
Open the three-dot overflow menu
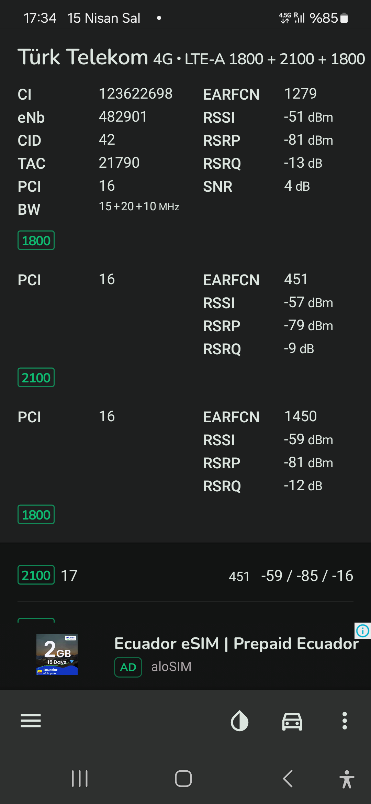pos(345,721)
